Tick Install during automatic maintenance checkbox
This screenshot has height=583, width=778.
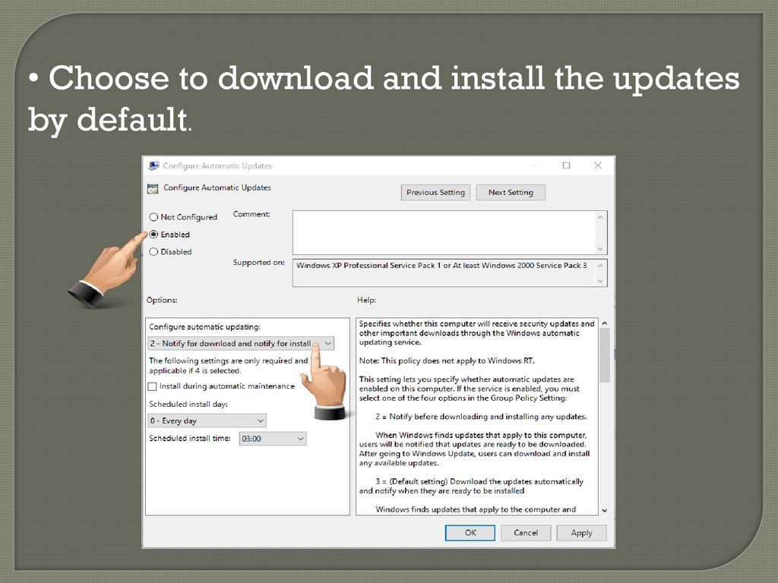pos(152,386)
